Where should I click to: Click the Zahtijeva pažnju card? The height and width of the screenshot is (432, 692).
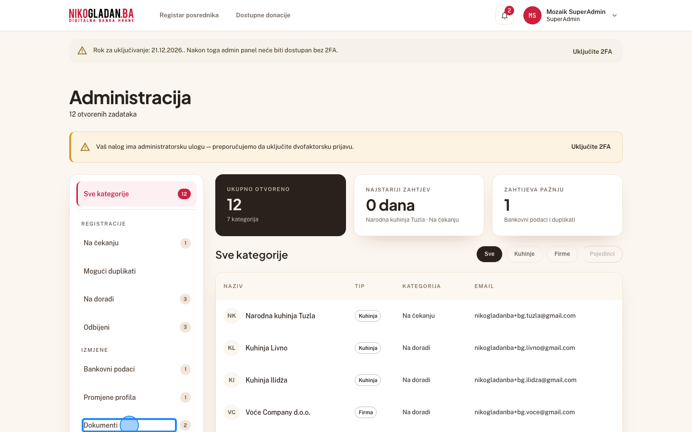pyautogui.click(x=557, y=205)
